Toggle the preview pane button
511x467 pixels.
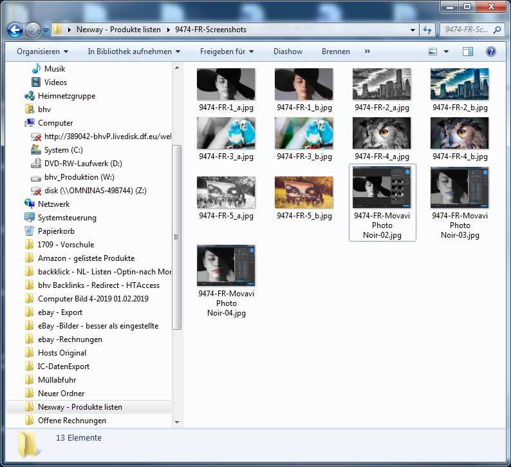[468, 52]
